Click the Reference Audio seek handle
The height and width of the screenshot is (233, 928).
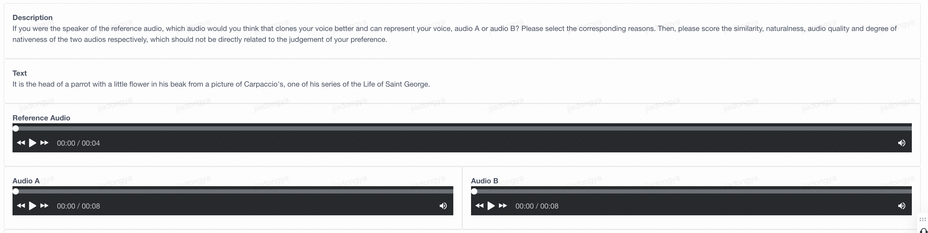(x=15, y=128)
